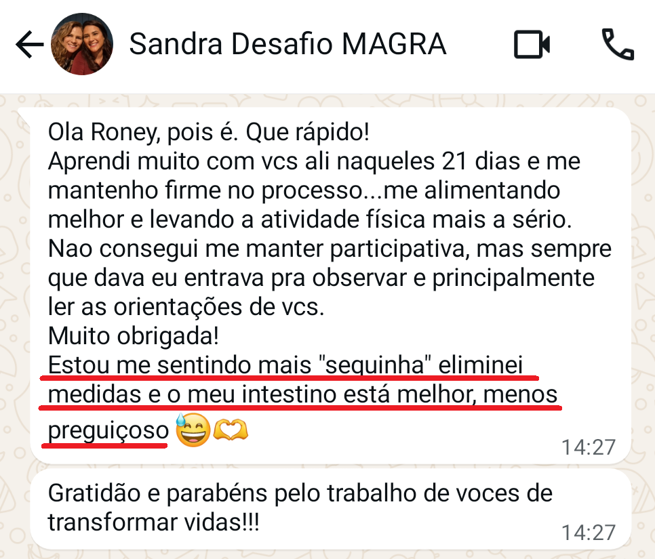
Task: Click the grinning sweat emoji
Action: coord(193,432)
